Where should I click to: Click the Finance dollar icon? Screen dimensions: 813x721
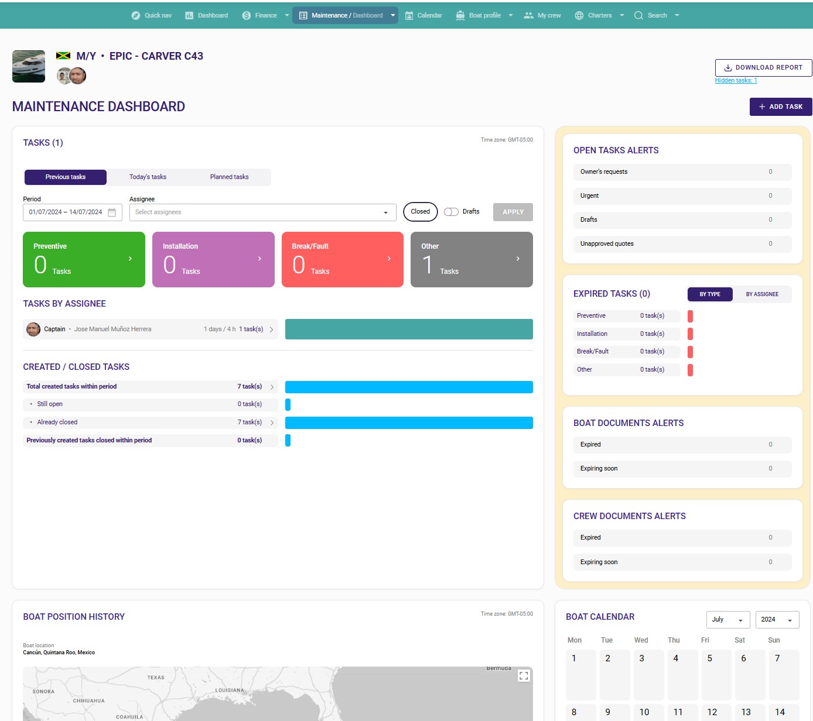pyautogui.click(x=247, y=15)
